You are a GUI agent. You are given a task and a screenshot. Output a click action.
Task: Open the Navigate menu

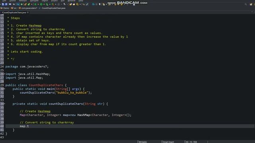[34, 1]
